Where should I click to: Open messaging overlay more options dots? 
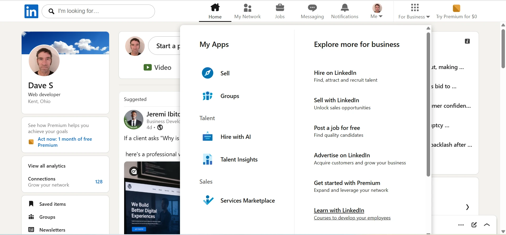[x=461, y=225]
